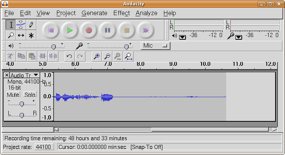
Task: Click the Fit Project zoom icon
Action: coord(129,56)
